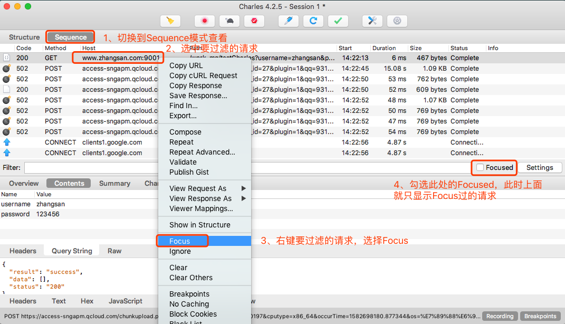This screenshot has height=324, width=565.
Task: Click Breakpoints status bar button
Action: 540,316
